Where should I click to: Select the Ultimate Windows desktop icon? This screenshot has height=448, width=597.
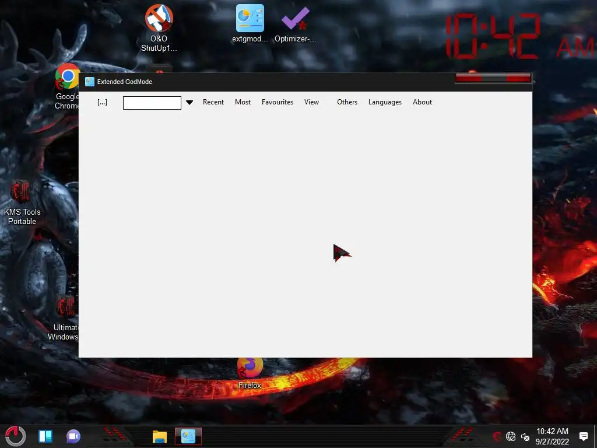(63, 318)
